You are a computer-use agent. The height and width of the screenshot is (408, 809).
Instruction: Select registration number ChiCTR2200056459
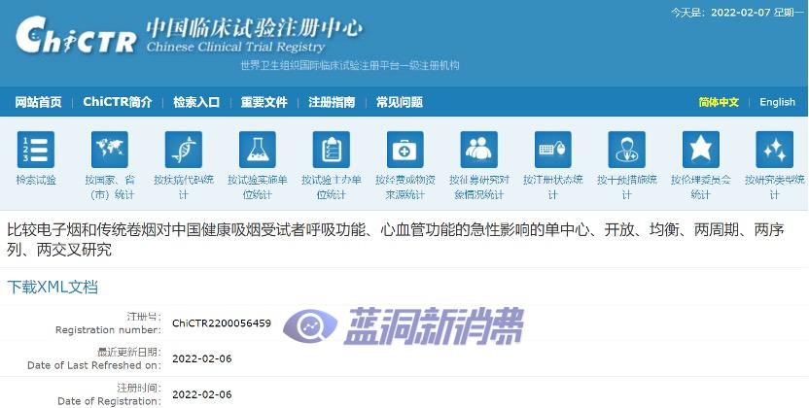coord(222,323)
